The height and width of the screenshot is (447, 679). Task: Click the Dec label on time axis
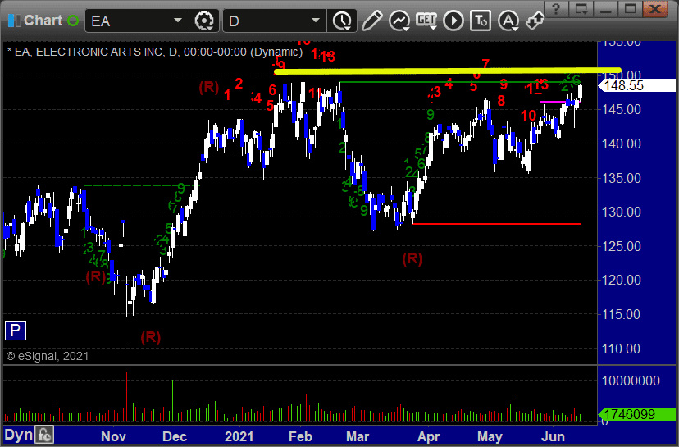click(175, 436)
